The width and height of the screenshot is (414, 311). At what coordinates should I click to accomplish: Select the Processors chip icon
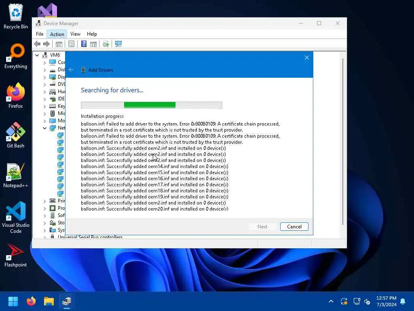click(x=53, y=208)
